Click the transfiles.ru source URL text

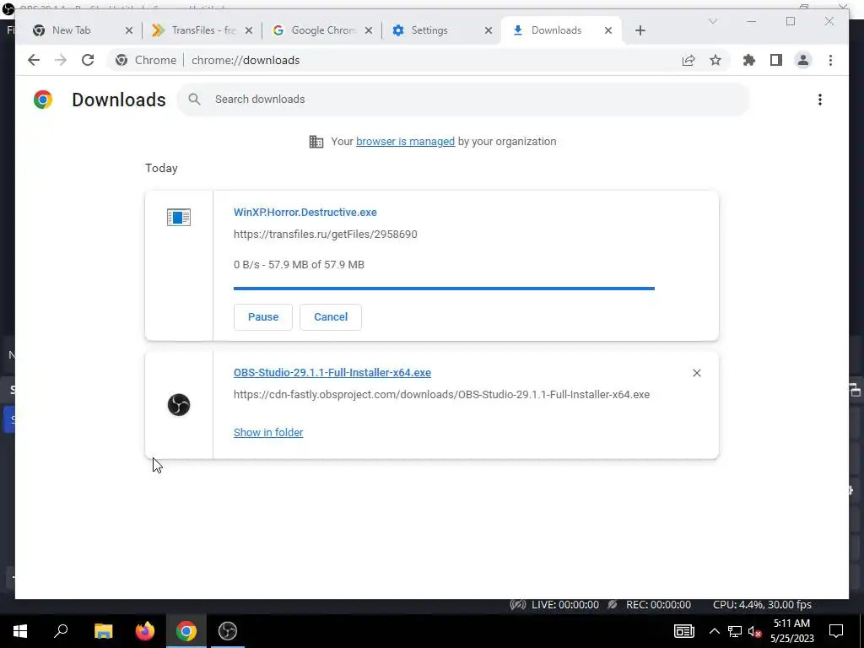point(325,235)
